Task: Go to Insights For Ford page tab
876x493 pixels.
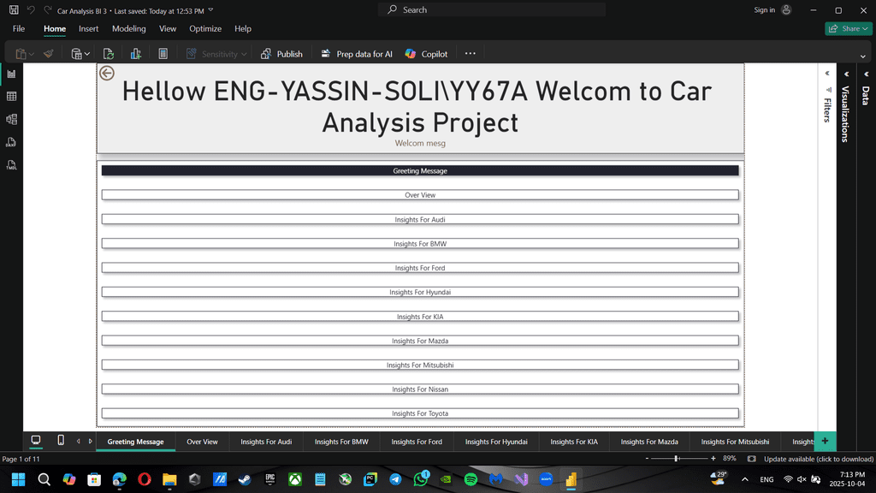Action: (417, 442)
